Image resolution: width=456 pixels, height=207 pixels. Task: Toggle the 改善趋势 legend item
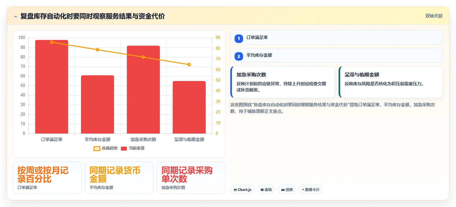105,148
